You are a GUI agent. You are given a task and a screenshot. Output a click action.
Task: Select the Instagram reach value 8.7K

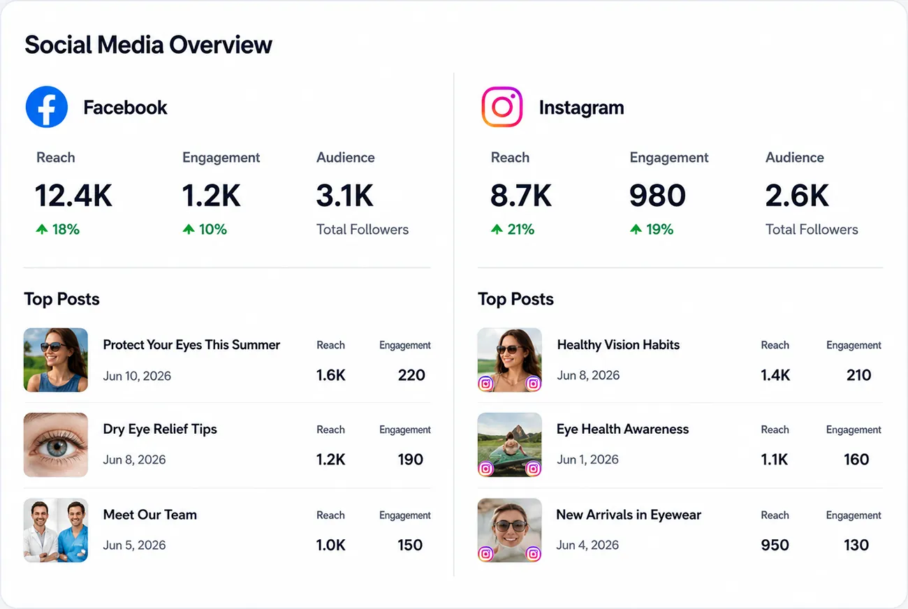coord(521,196)
